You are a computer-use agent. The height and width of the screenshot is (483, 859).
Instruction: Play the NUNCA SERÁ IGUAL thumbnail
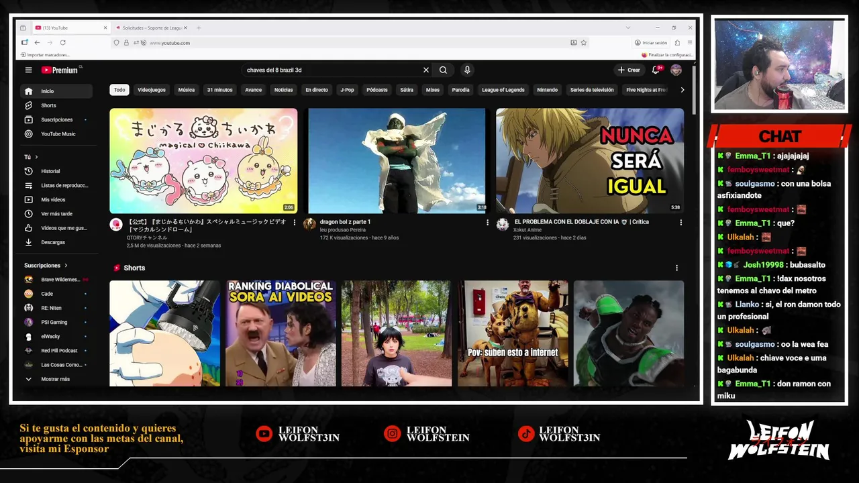click(x=590, y=161)
